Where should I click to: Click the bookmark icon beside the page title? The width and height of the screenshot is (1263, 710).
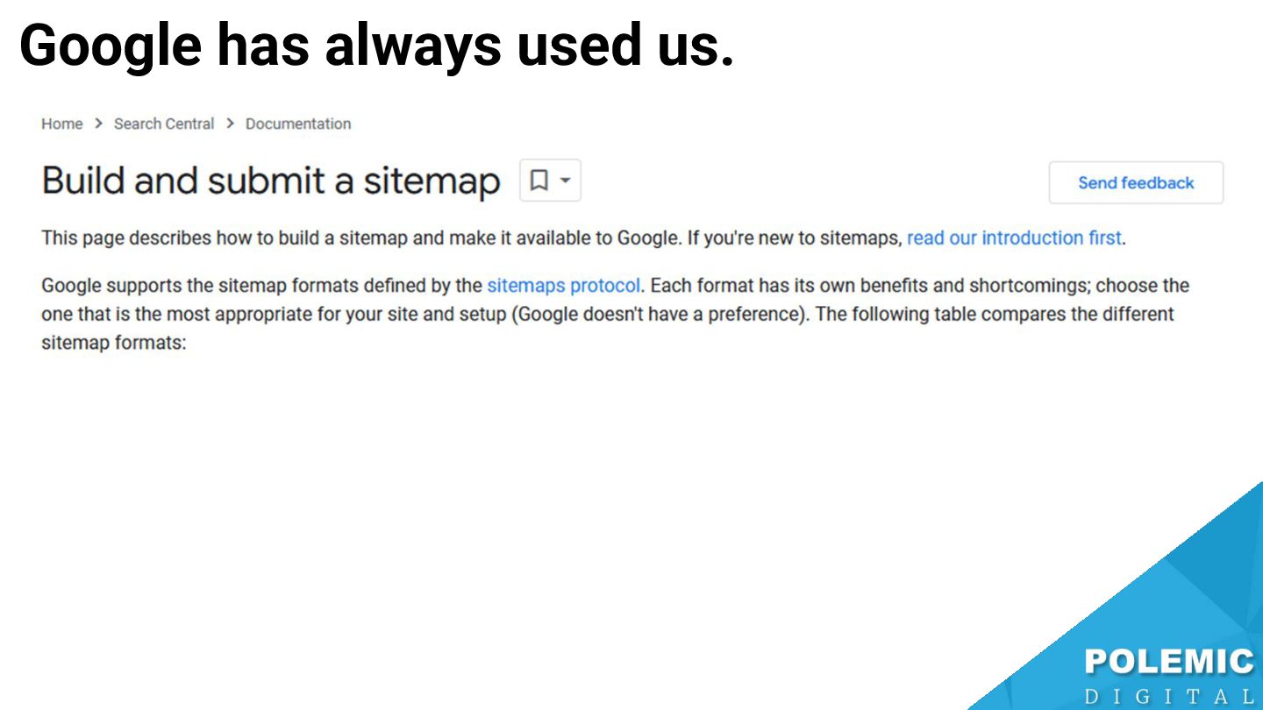tap(539, 181)
